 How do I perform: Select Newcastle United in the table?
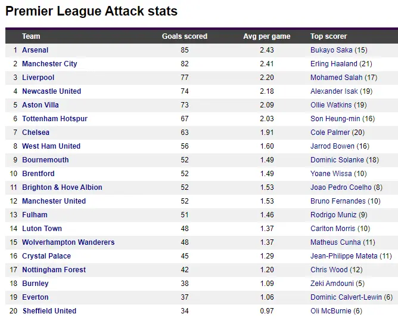click(x=51, y=91)
